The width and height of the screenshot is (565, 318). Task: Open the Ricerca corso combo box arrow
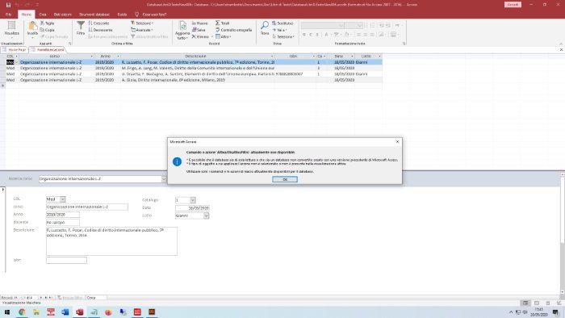[x=164, y=179]
